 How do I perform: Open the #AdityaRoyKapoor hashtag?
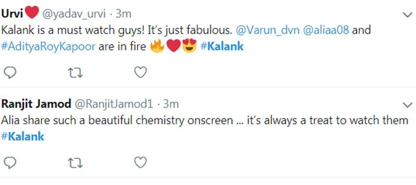tap(48, 47)
